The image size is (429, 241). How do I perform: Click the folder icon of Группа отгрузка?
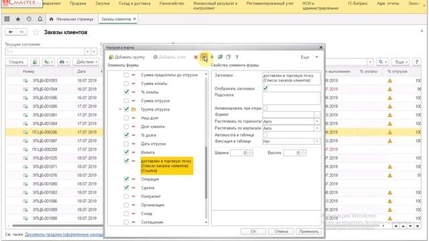point(133,109)
